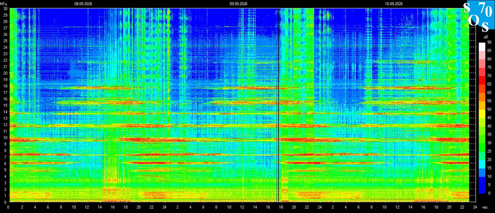Click the 75 value on the dB scale
This screenshot has height=213, width=495.
[x=489, y=67]
